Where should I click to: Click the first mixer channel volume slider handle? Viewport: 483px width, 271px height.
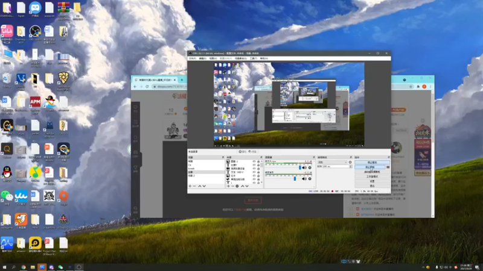click(300, 168)
